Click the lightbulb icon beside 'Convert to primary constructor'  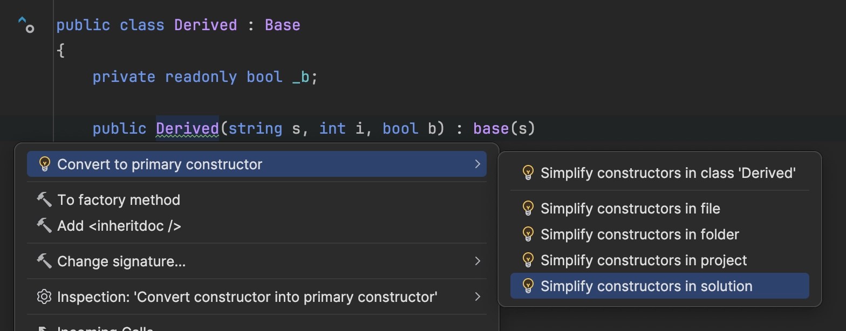point(45,163)
